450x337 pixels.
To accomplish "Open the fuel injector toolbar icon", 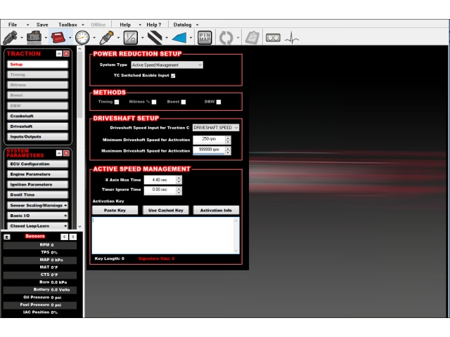I will [x=10, y=37].
